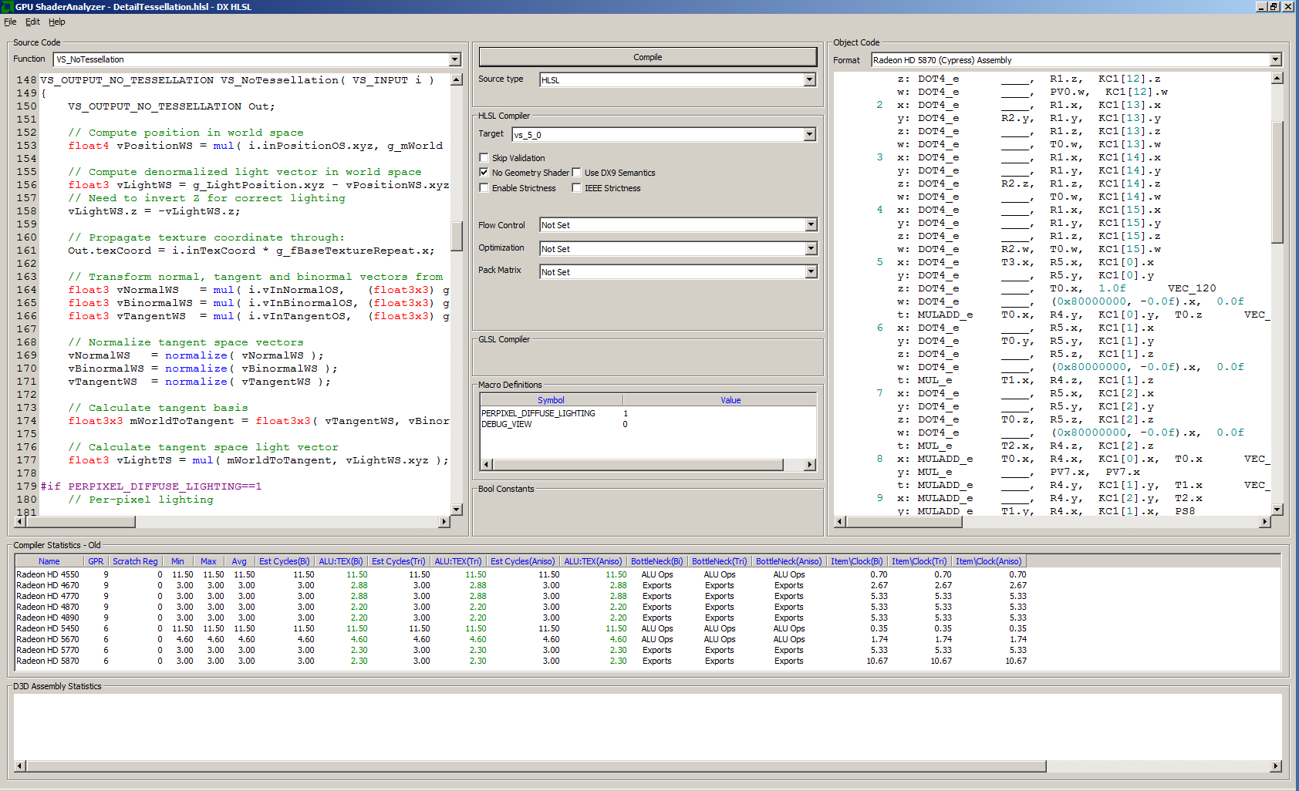Open the Function dropdown for VS_NoTessellation
This screenshot has width=1299, height=791.
[454, 59]
